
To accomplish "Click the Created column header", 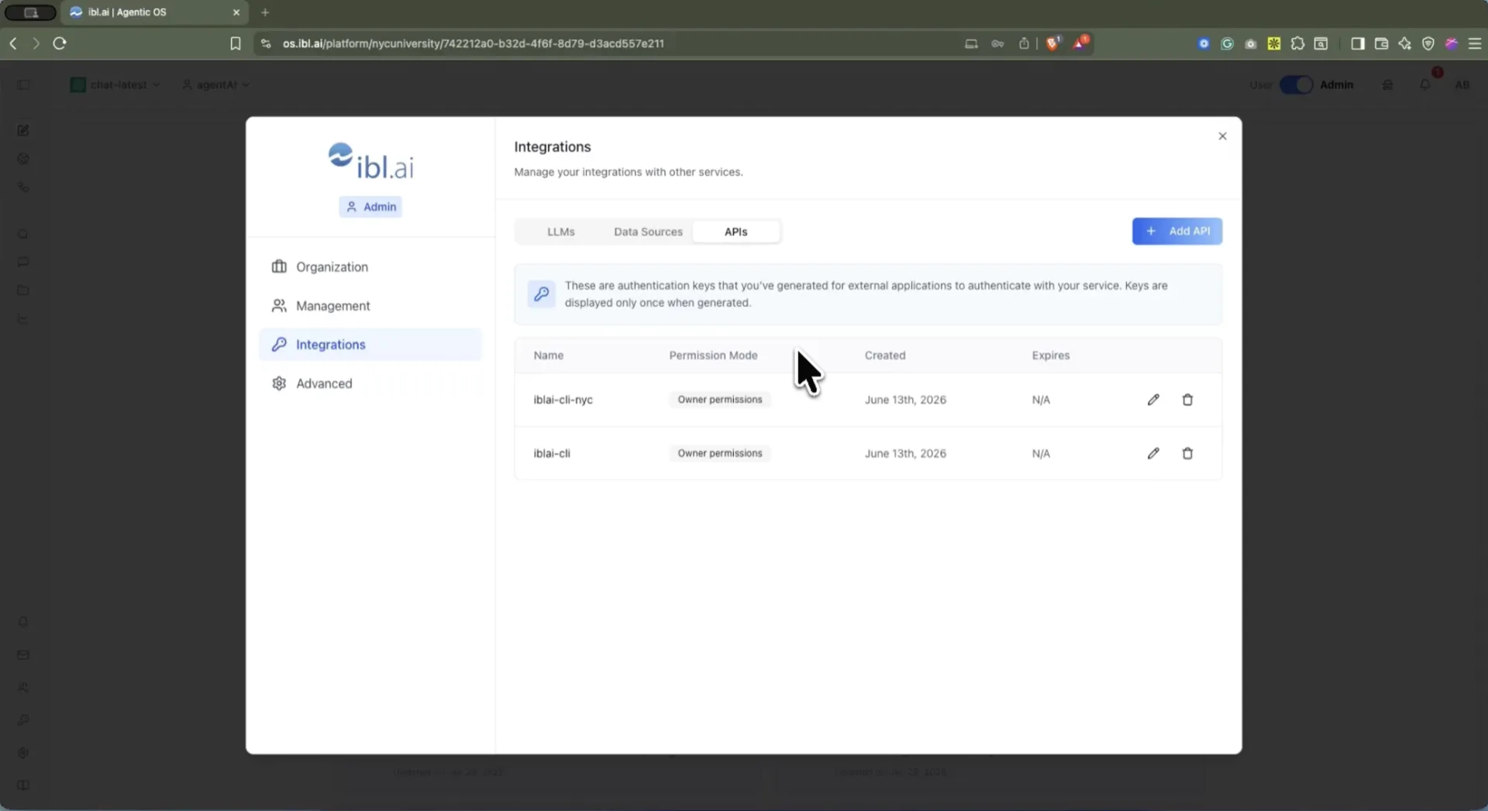I will click(x=885, y=356).
